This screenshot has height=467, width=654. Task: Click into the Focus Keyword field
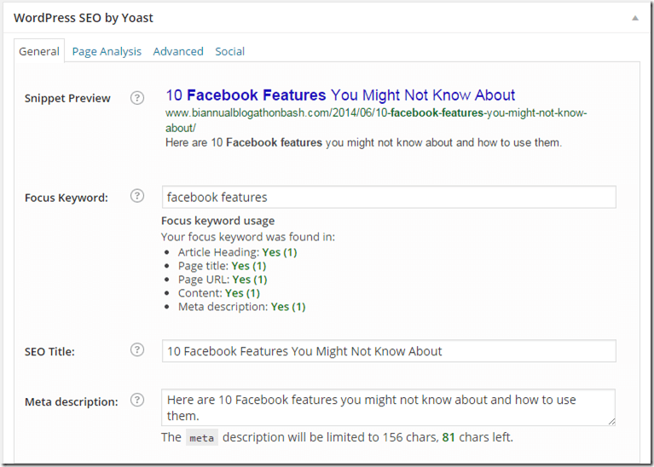(x=389, y=197)
